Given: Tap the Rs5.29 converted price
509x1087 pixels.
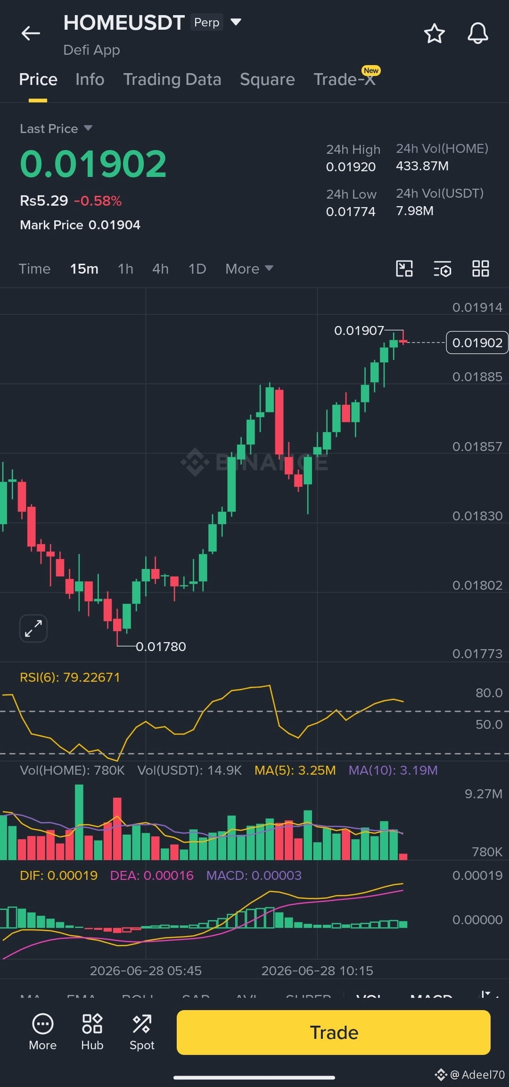Looking at the screenshot, I should click(44, 201).
